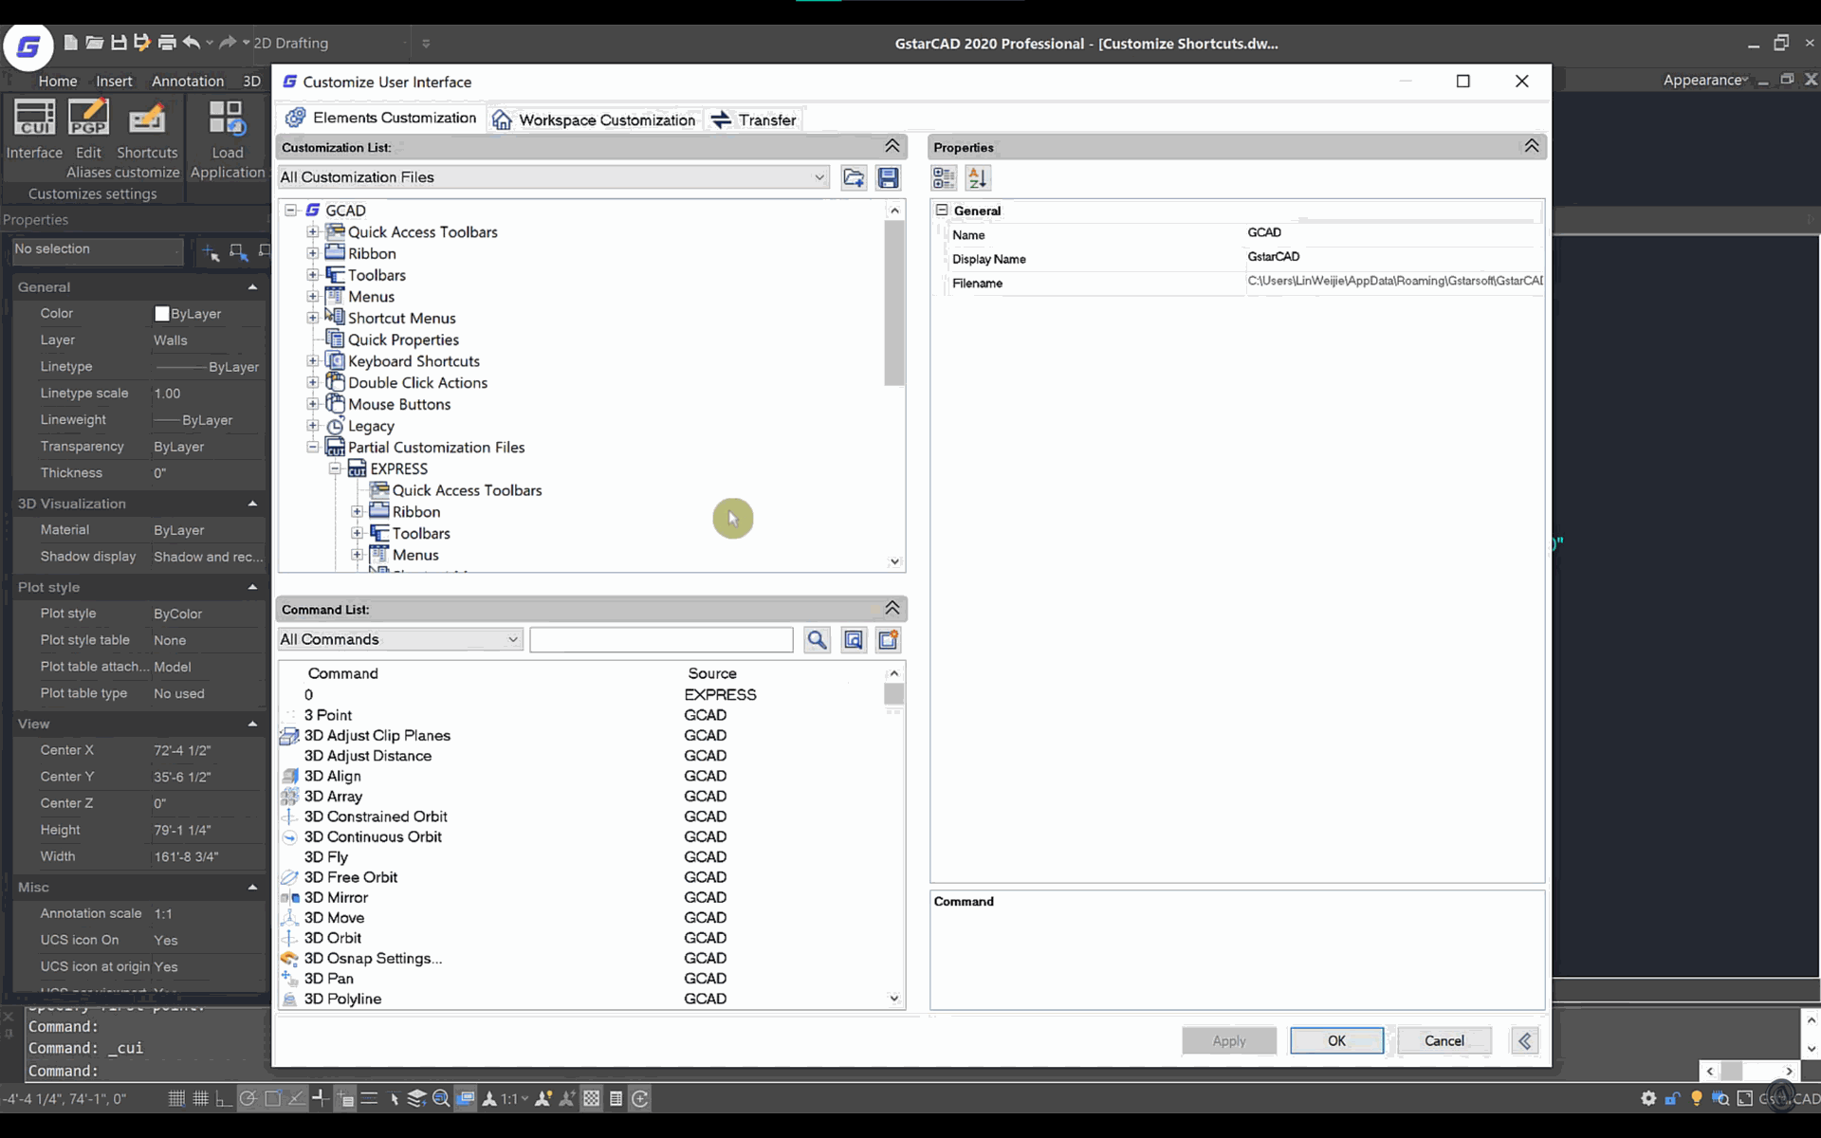This screenshot has width=1821, height=1138.
Task: Toggle grid display in the status bar
Action: pyautogui.click(x=200, y=1098)
